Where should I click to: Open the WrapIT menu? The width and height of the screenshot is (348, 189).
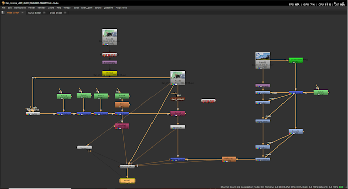(68, 8)
